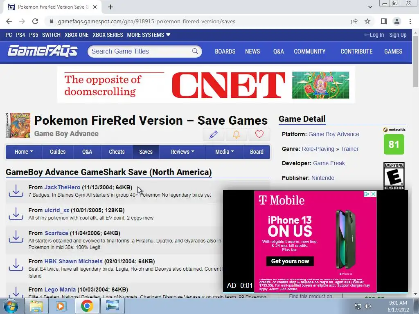Download the ulcrid_xz save file
Image resolution: width=419 pixels, height=314 pixels.
coord(16,214)
